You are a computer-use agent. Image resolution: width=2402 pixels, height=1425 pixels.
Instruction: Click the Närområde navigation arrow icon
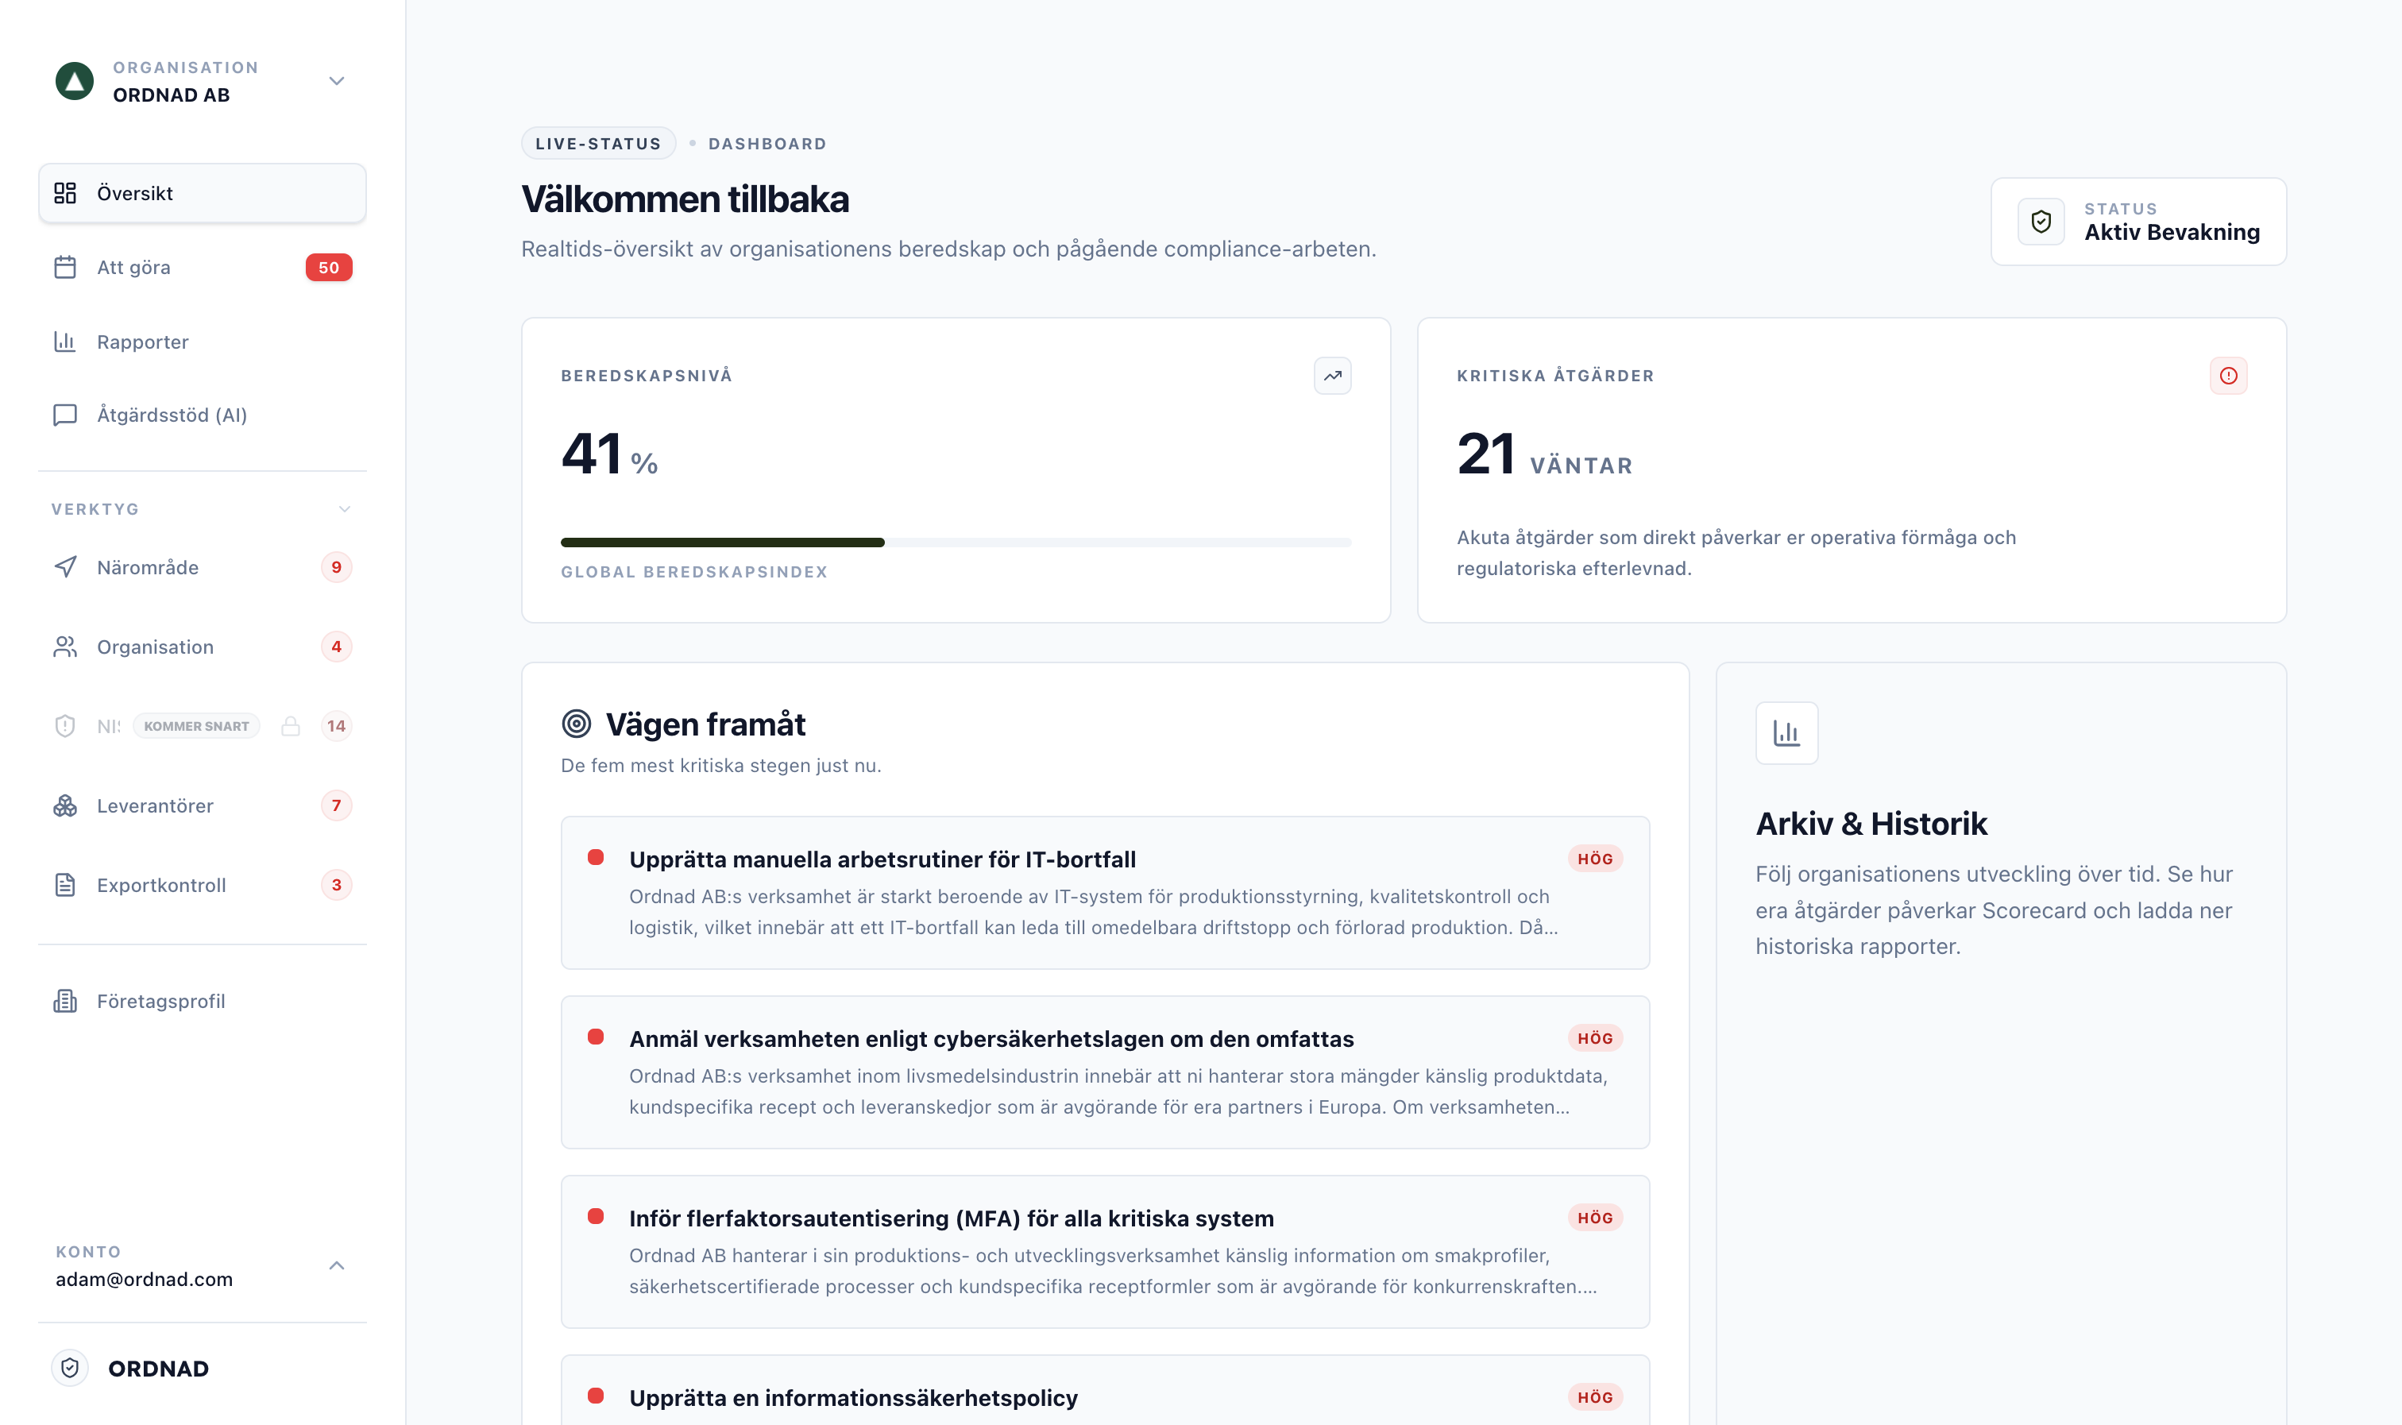coord(65,567)
